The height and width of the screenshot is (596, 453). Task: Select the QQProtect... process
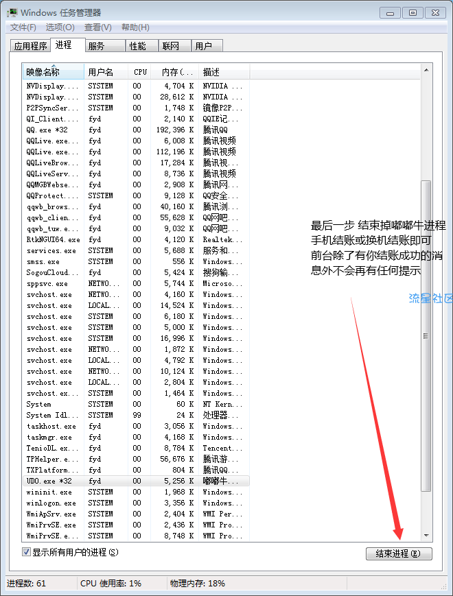coord(136,195)
